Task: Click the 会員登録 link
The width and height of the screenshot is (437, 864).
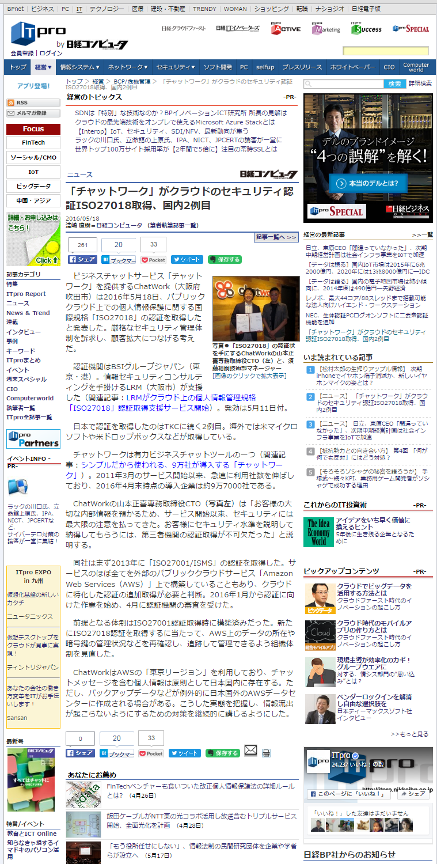Action: click(22, 53)
